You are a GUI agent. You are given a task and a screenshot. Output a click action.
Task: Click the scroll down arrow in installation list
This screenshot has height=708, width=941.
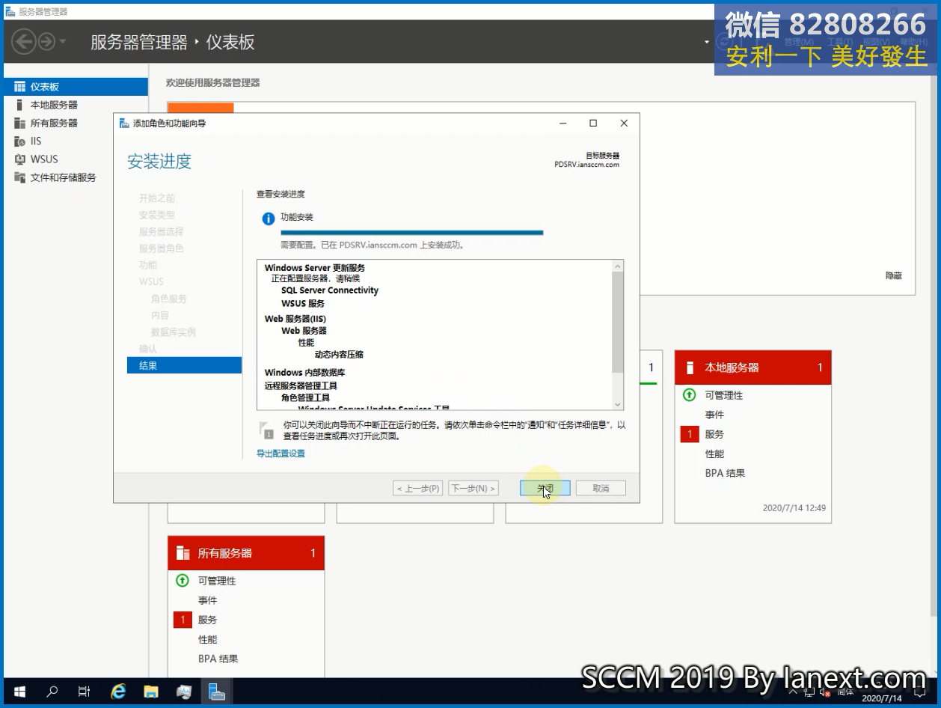(x=618, y=404)
